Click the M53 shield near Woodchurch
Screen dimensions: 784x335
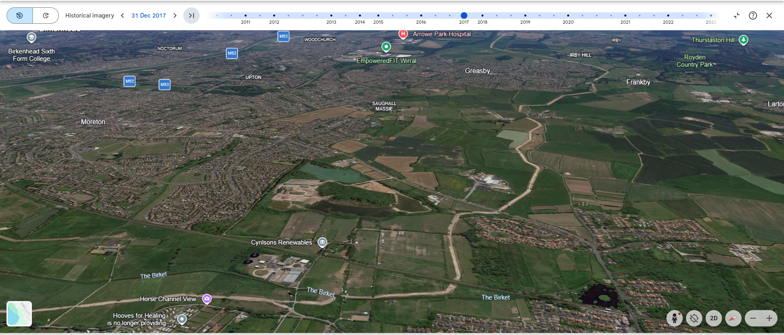[283, 36]
